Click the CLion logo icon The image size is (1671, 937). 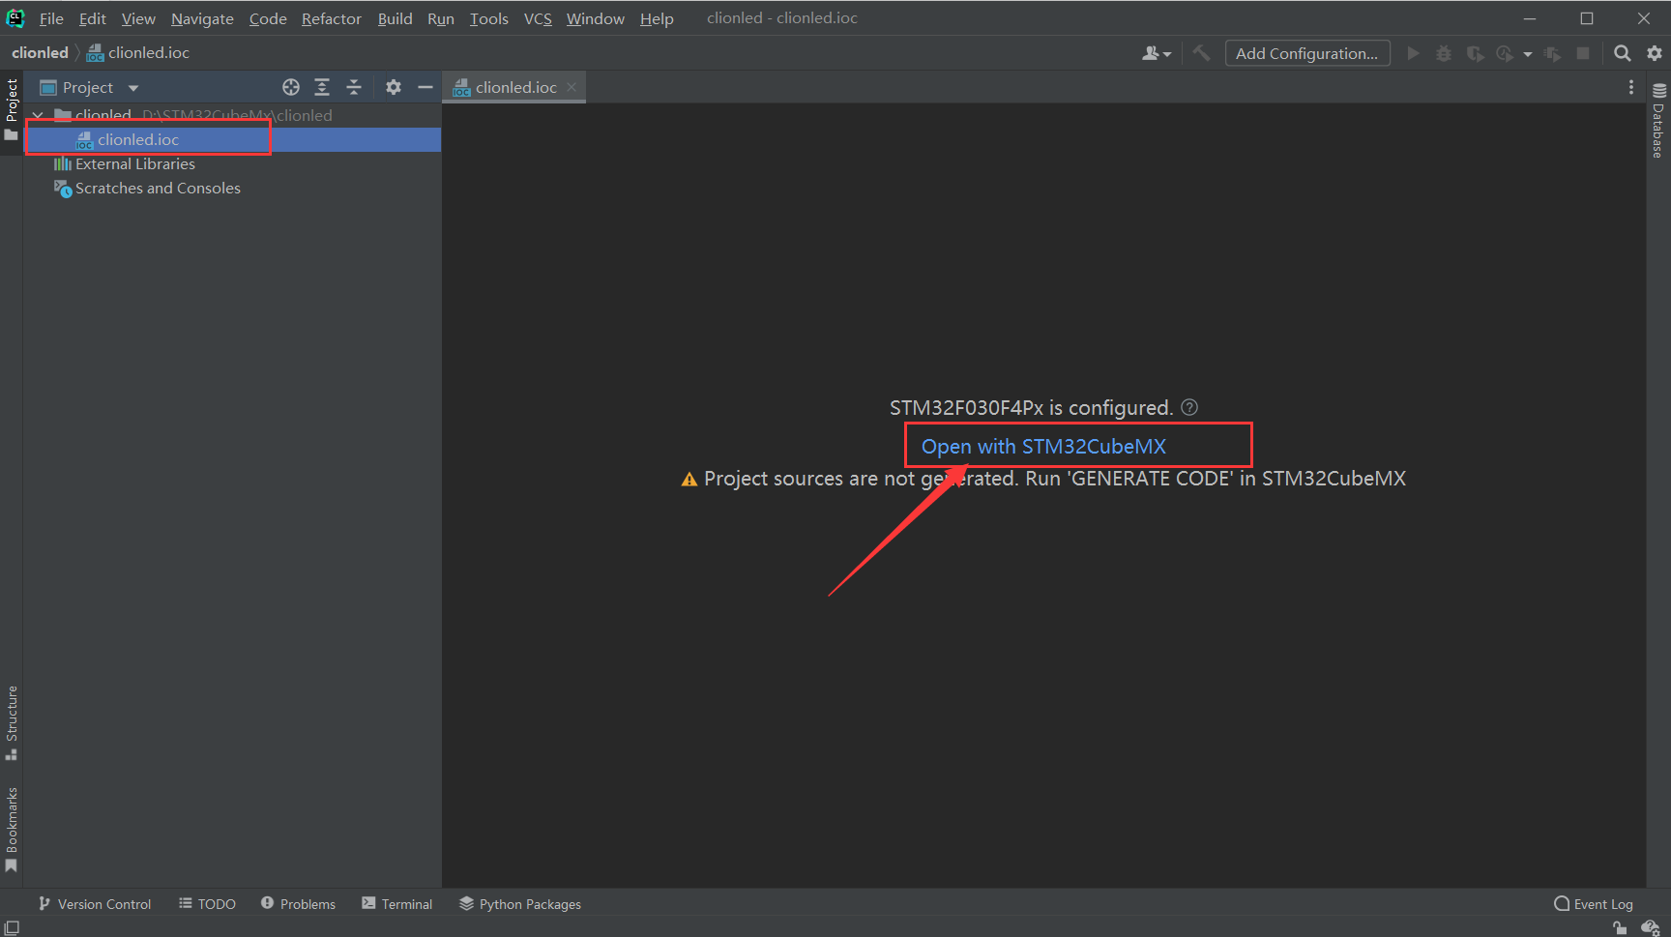pyautogui.click(x=15, y=18)
